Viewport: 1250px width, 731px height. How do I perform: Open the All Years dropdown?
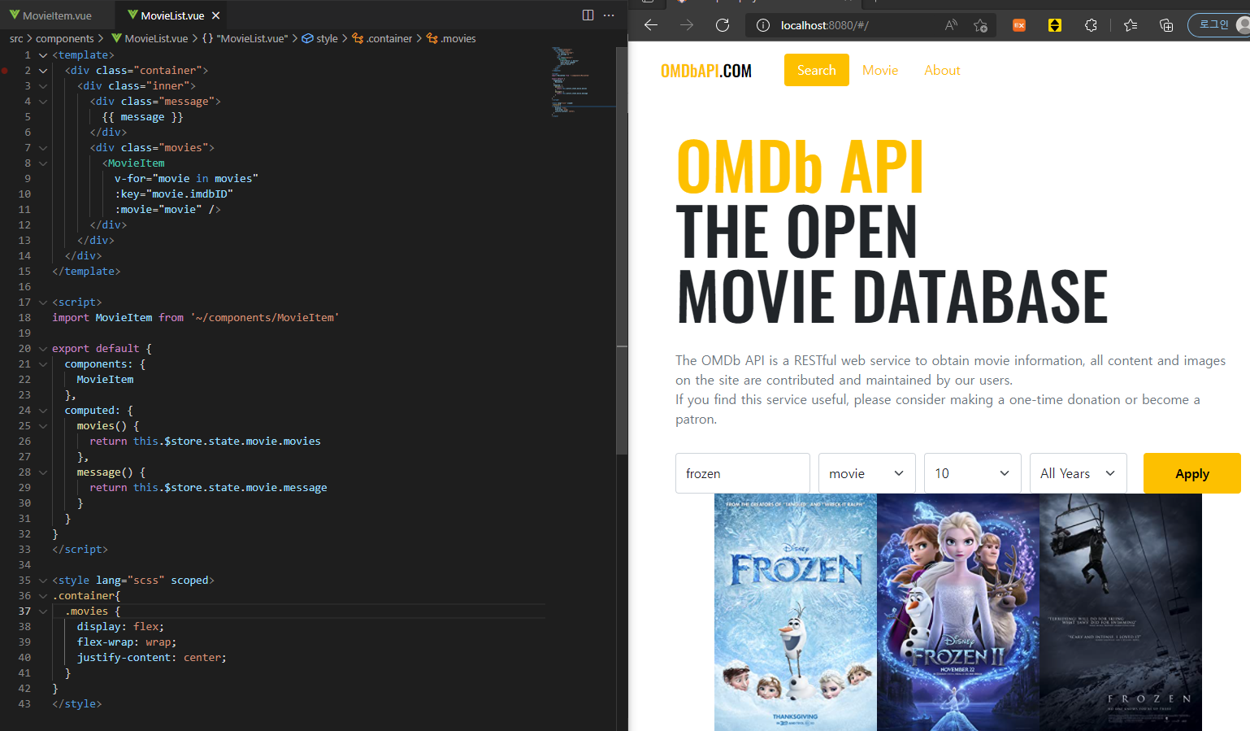(x=1079, y=473)
